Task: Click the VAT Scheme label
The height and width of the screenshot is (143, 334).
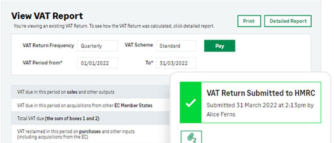Action: pos(139,45)
